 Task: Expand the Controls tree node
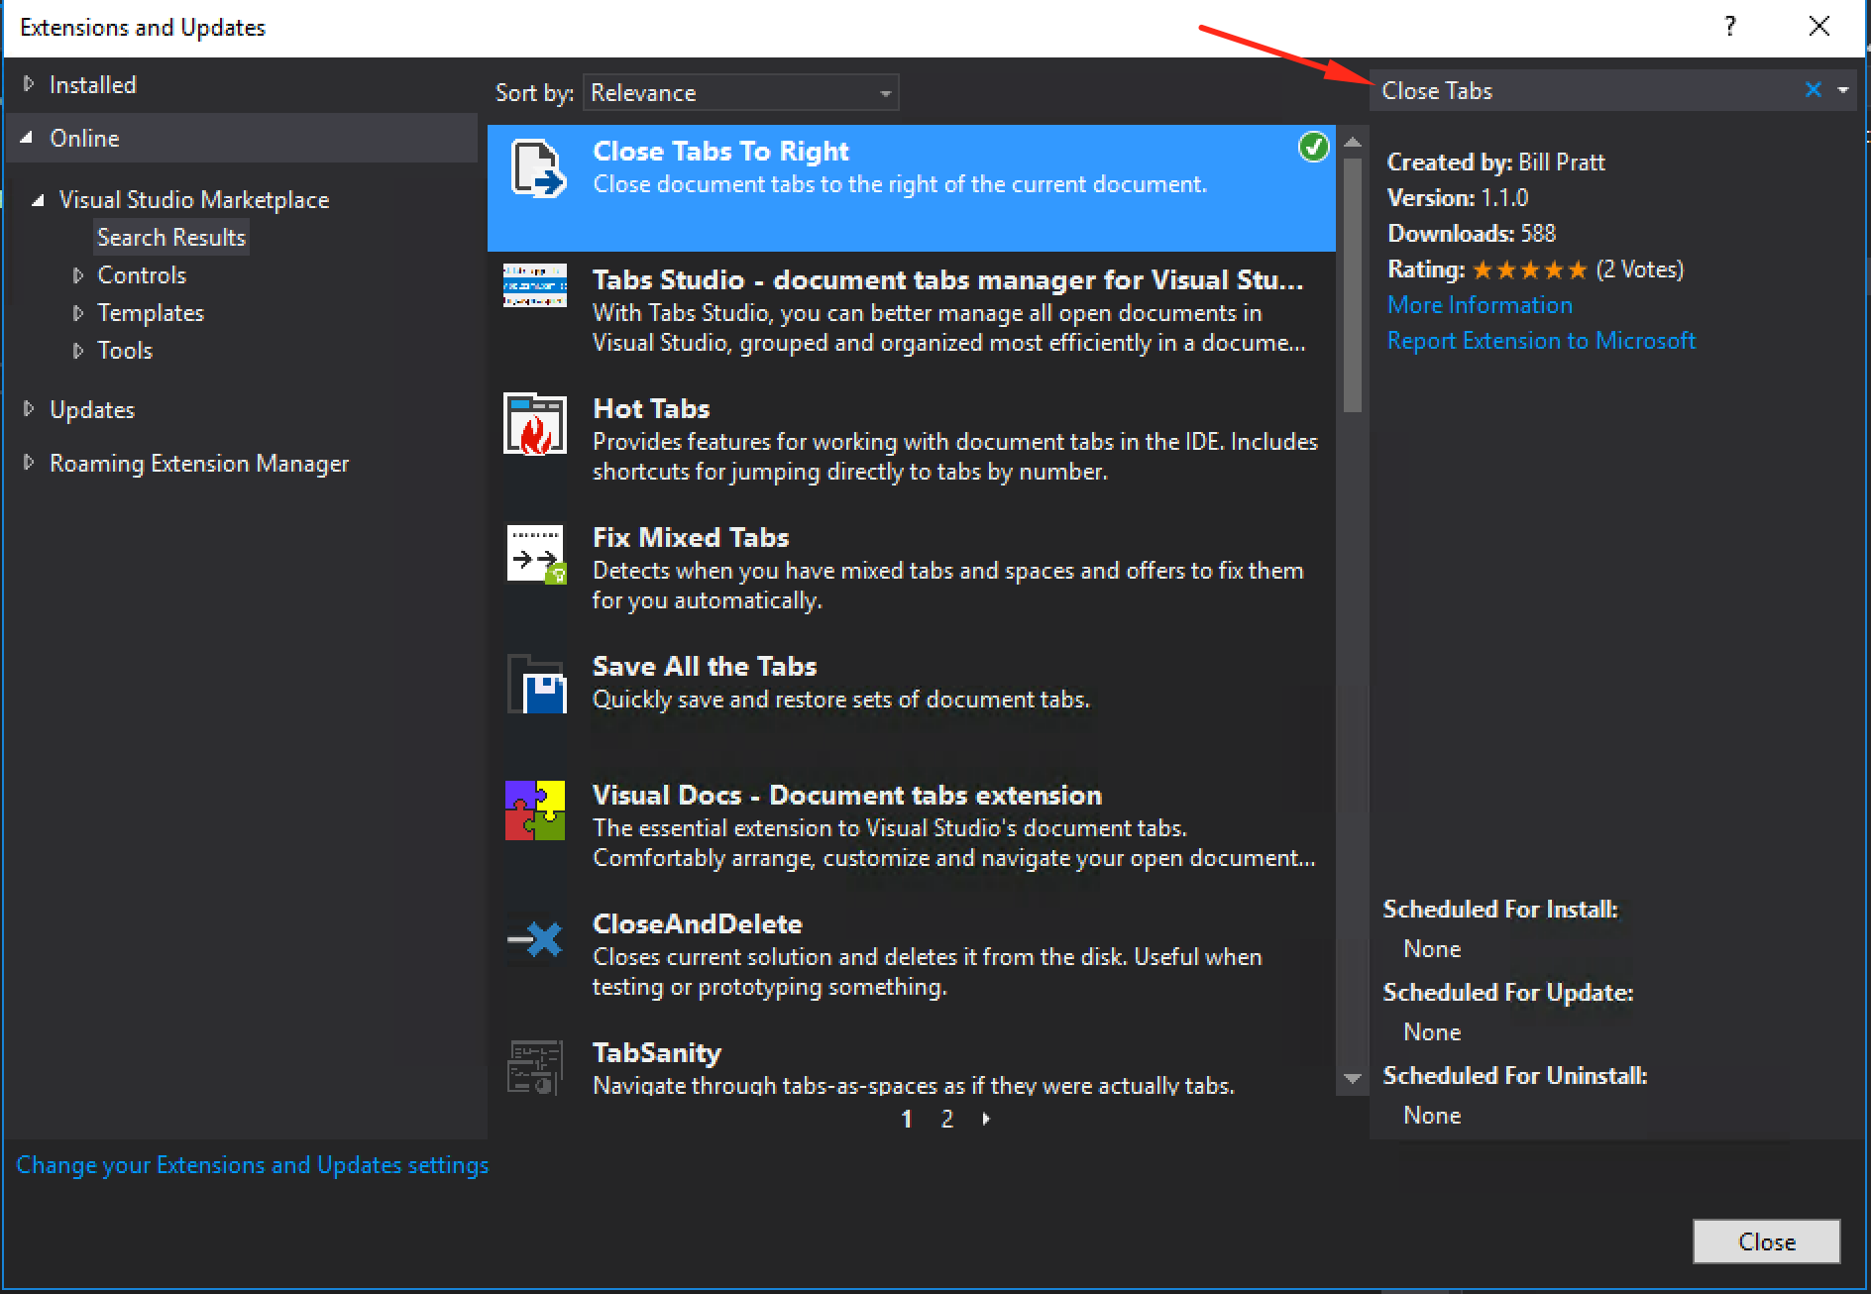pyautogui.click(x=78, y=274)
